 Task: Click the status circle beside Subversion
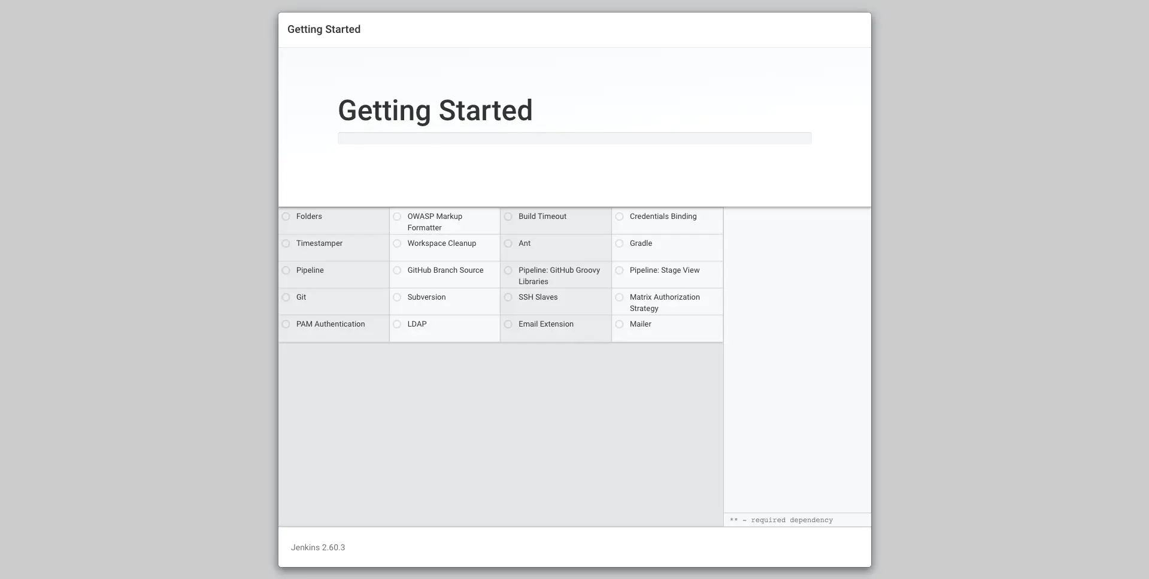(397, 297)
